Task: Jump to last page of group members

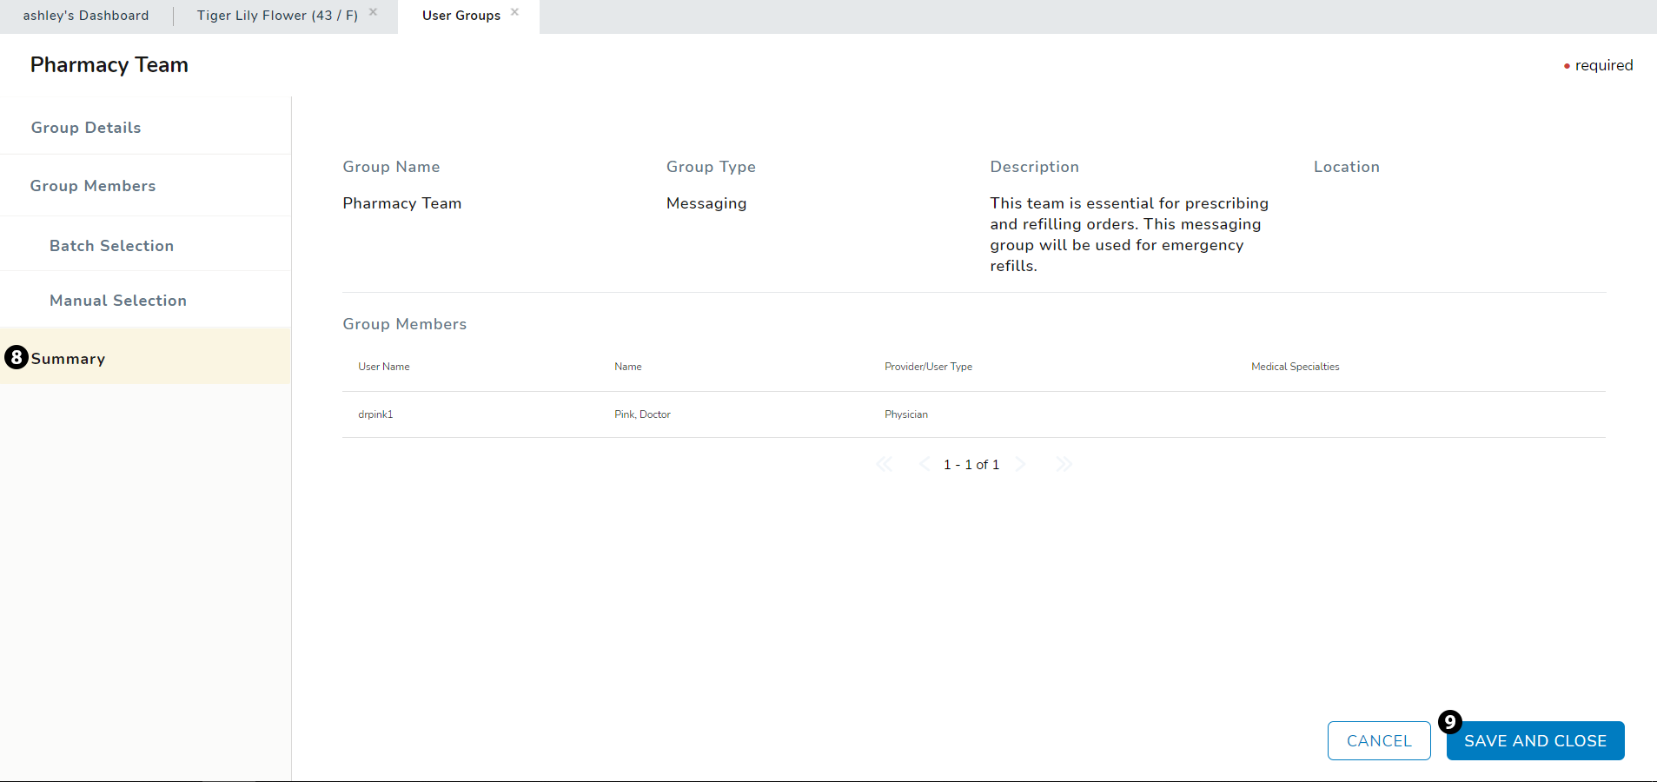Action: (1064, 465)
